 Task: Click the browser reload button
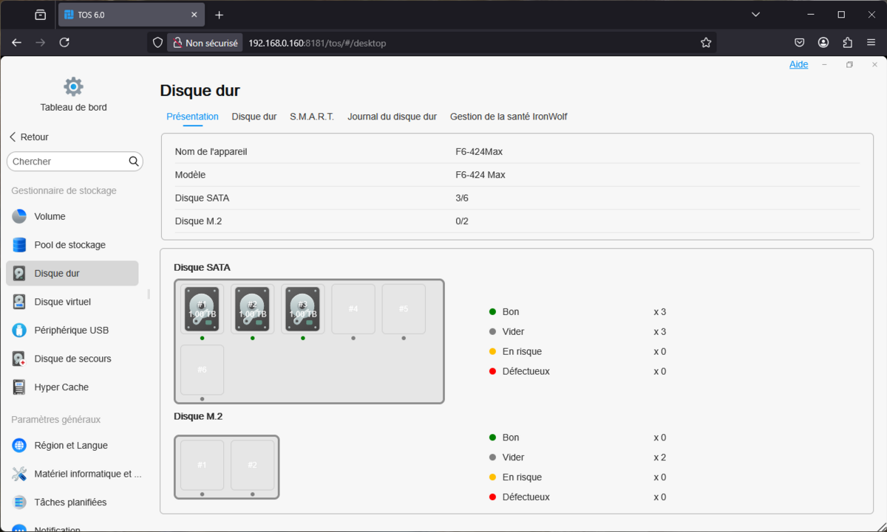64,43
